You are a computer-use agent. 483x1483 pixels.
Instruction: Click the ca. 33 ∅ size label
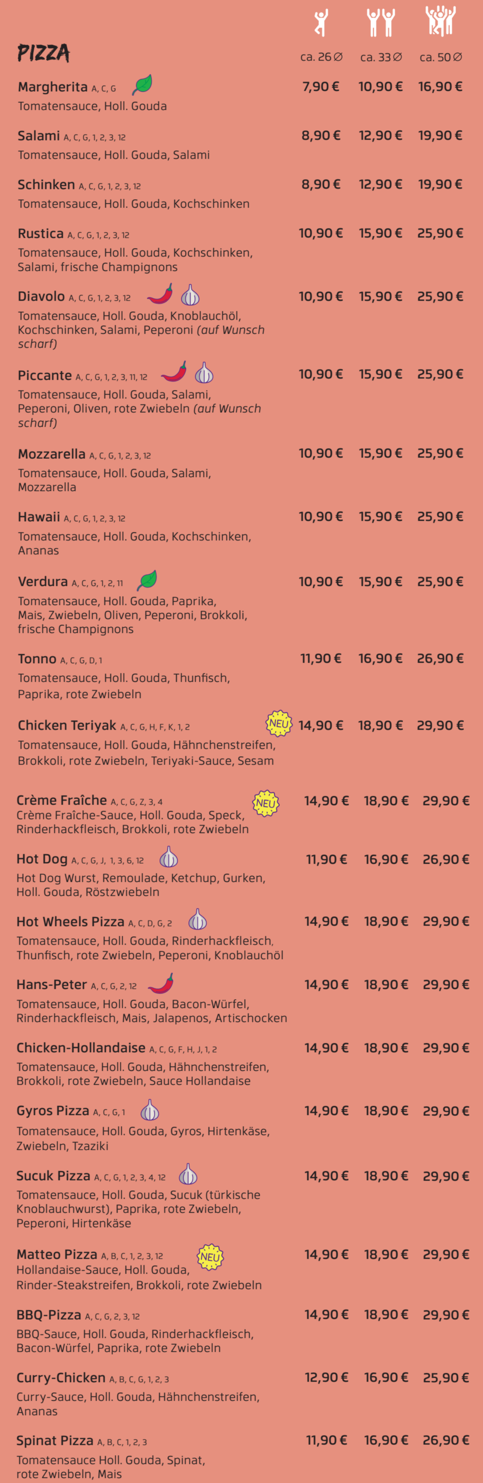pos(381,57)
